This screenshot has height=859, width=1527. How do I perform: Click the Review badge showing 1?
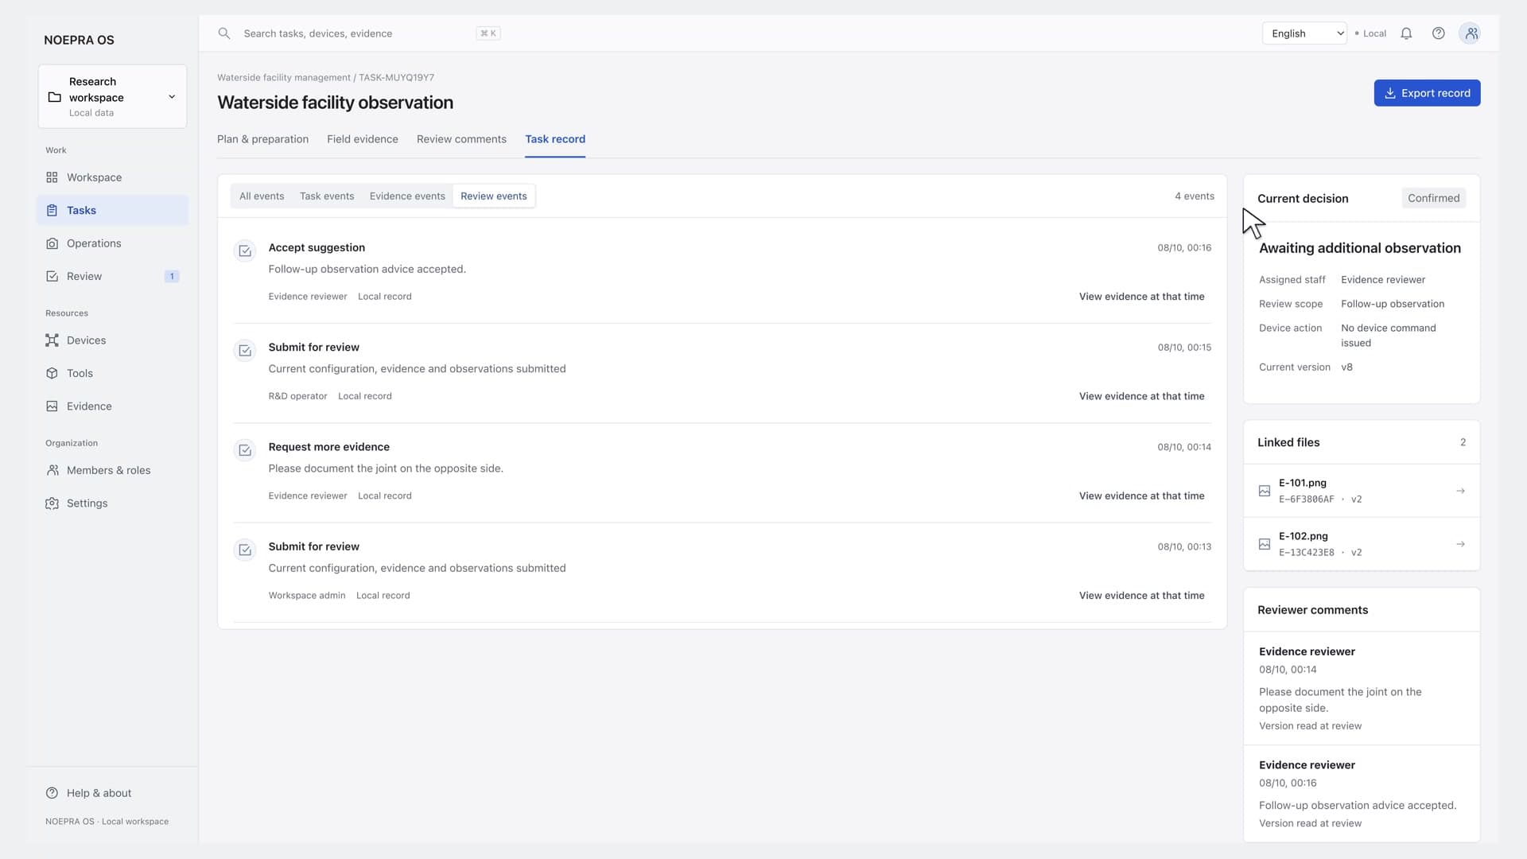pos(172,277)
